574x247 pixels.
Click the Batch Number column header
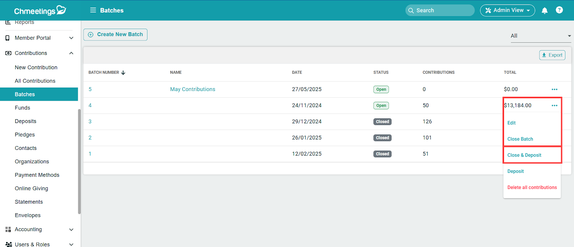pyautogui.click(x=104, y=72)
